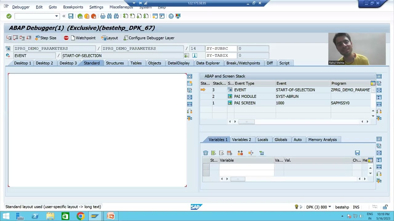Click the Continue debugger icon
This screenshot has height=221, width=394.
click(x=29, y=38)
